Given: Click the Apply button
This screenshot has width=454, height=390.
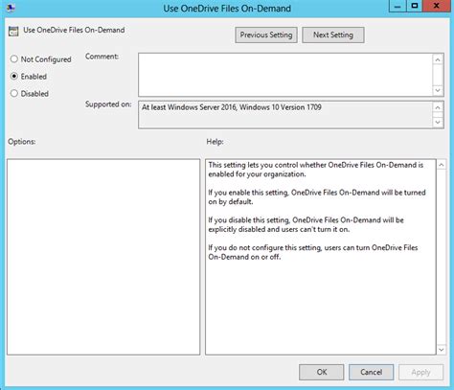Looking at the screenshot, I should tap(420, 372).
